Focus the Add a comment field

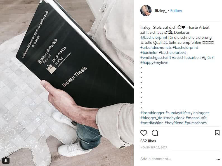(177, 159)
